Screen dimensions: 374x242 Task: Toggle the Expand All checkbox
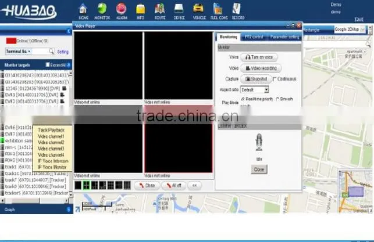[x=48, y=65]
